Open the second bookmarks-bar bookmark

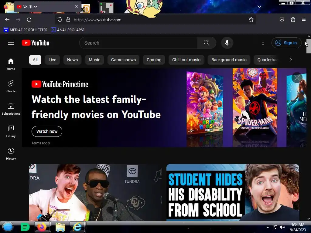click(x=68, y=30)
